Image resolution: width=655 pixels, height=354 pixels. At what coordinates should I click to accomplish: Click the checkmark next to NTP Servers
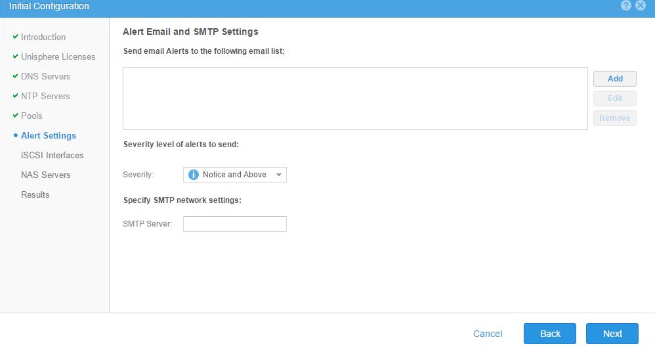15,96
